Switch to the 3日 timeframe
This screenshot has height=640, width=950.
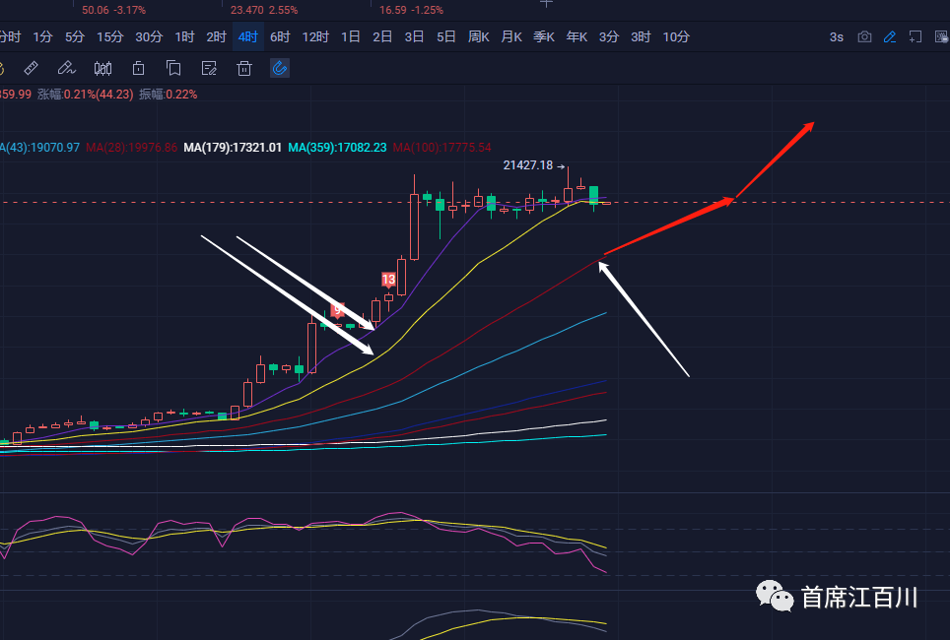pyautogui.click(x=415, y=37)
